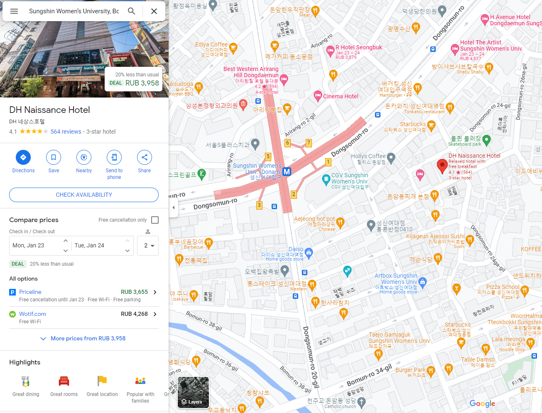Click the Sungshin Women's Univ metro marker
542x413 pixels.
click(x=287, y=171)
